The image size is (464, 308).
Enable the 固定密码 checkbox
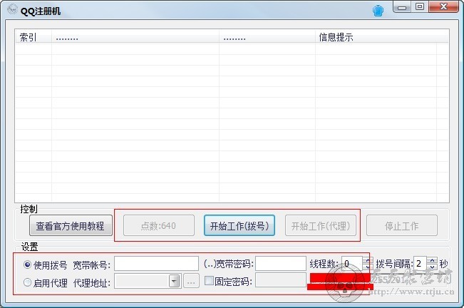210,280
